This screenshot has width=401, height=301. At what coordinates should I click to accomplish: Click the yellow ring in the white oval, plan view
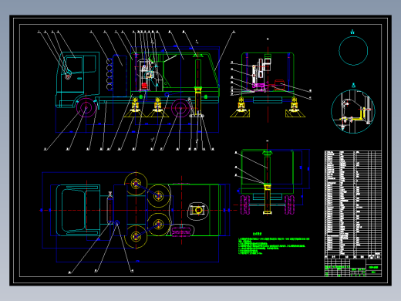tap(198, 210)
